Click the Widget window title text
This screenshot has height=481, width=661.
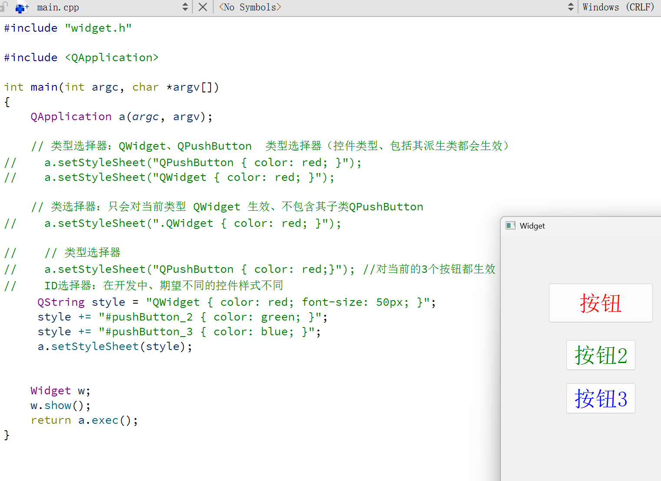click(532, 226)
